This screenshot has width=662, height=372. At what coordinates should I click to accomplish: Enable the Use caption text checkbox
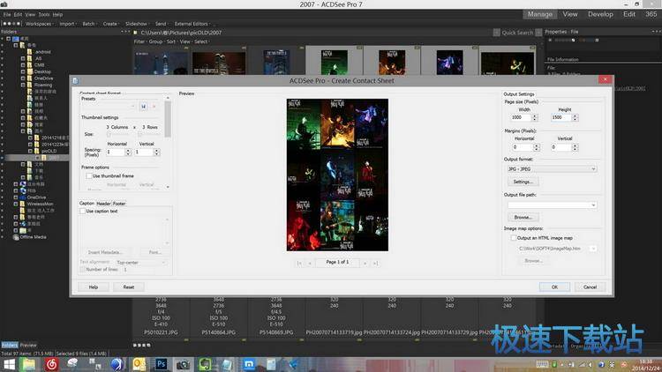tap(83, 212)
